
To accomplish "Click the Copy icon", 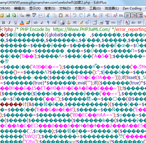I will 54,15.
